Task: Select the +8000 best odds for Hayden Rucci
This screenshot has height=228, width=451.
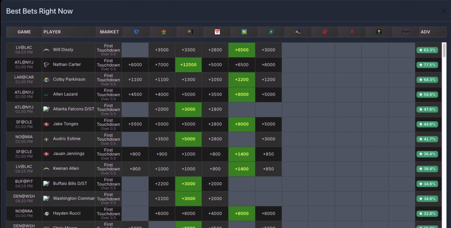Action: click(x=242, y=213)
